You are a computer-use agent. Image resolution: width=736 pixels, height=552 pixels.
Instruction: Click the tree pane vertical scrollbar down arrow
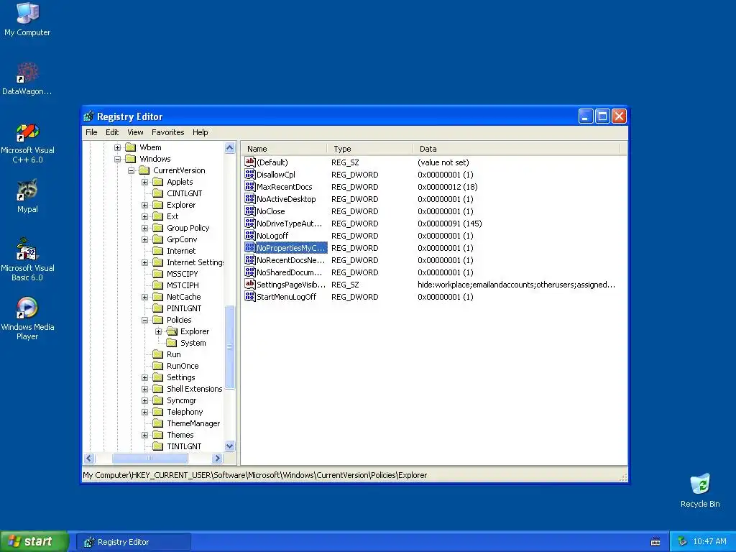(229, 446)
